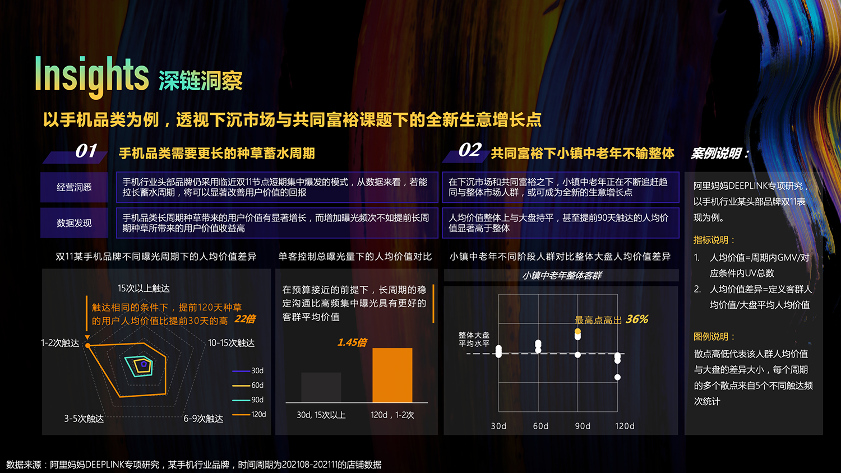841x473 pixels.
Task: Click chart title '双11某手机品牌不同曝光周期下的人均价值差异'
Action: pyautogui.click(x=156, y=256)
